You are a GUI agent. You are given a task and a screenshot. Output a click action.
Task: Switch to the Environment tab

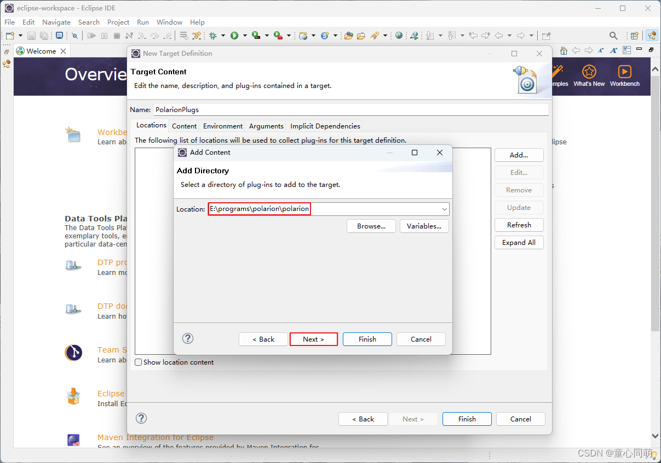tap(223, 126)
